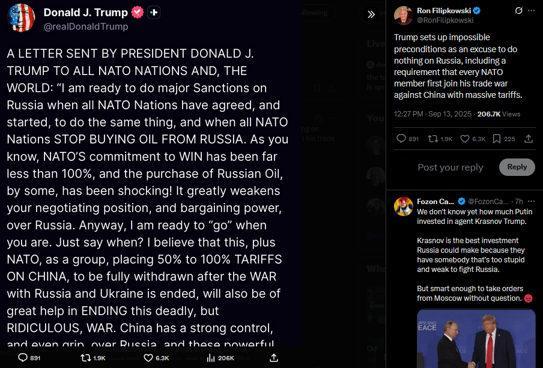Screen dimensions: 543x368
Task: Repost via the 1.9K retweet icon in panel
Action: click(x=432, y=139)
